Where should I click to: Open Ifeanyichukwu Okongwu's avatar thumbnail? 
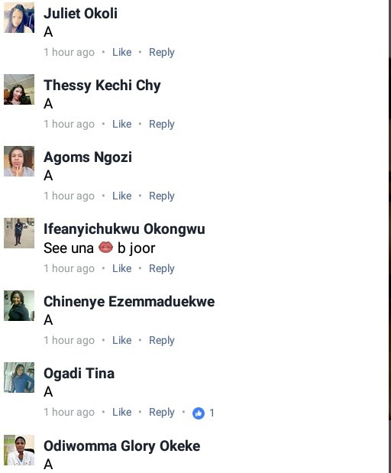point(19,233)
